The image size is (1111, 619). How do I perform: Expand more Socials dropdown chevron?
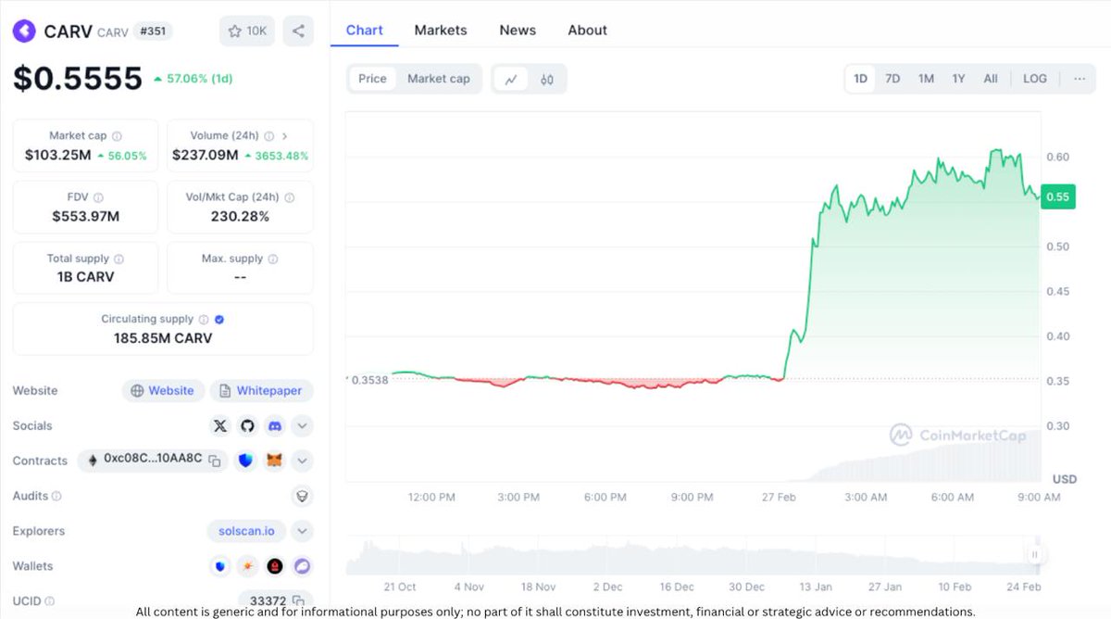[x=302, y=426]
